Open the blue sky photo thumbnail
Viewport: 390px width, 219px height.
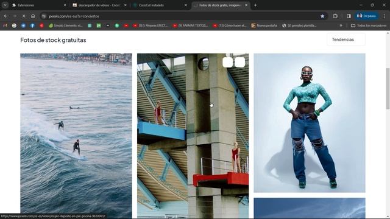[310, 208]
